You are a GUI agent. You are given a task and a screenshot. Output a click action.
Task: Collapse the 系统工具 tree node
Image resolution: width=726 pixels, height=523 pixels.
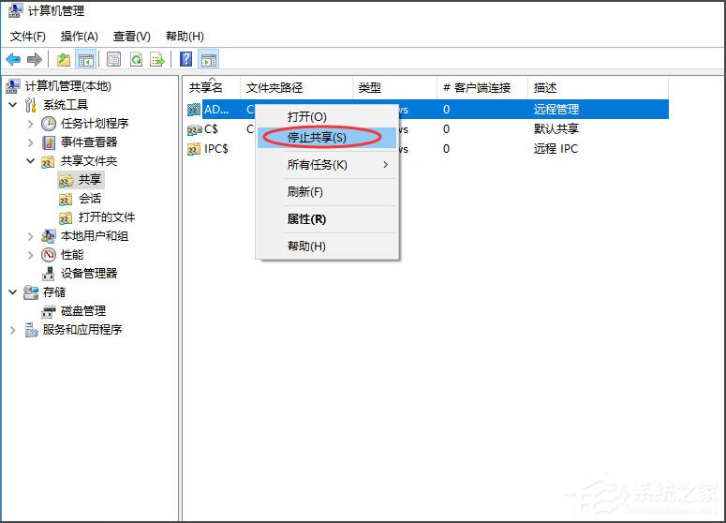[x=12, y=105]
